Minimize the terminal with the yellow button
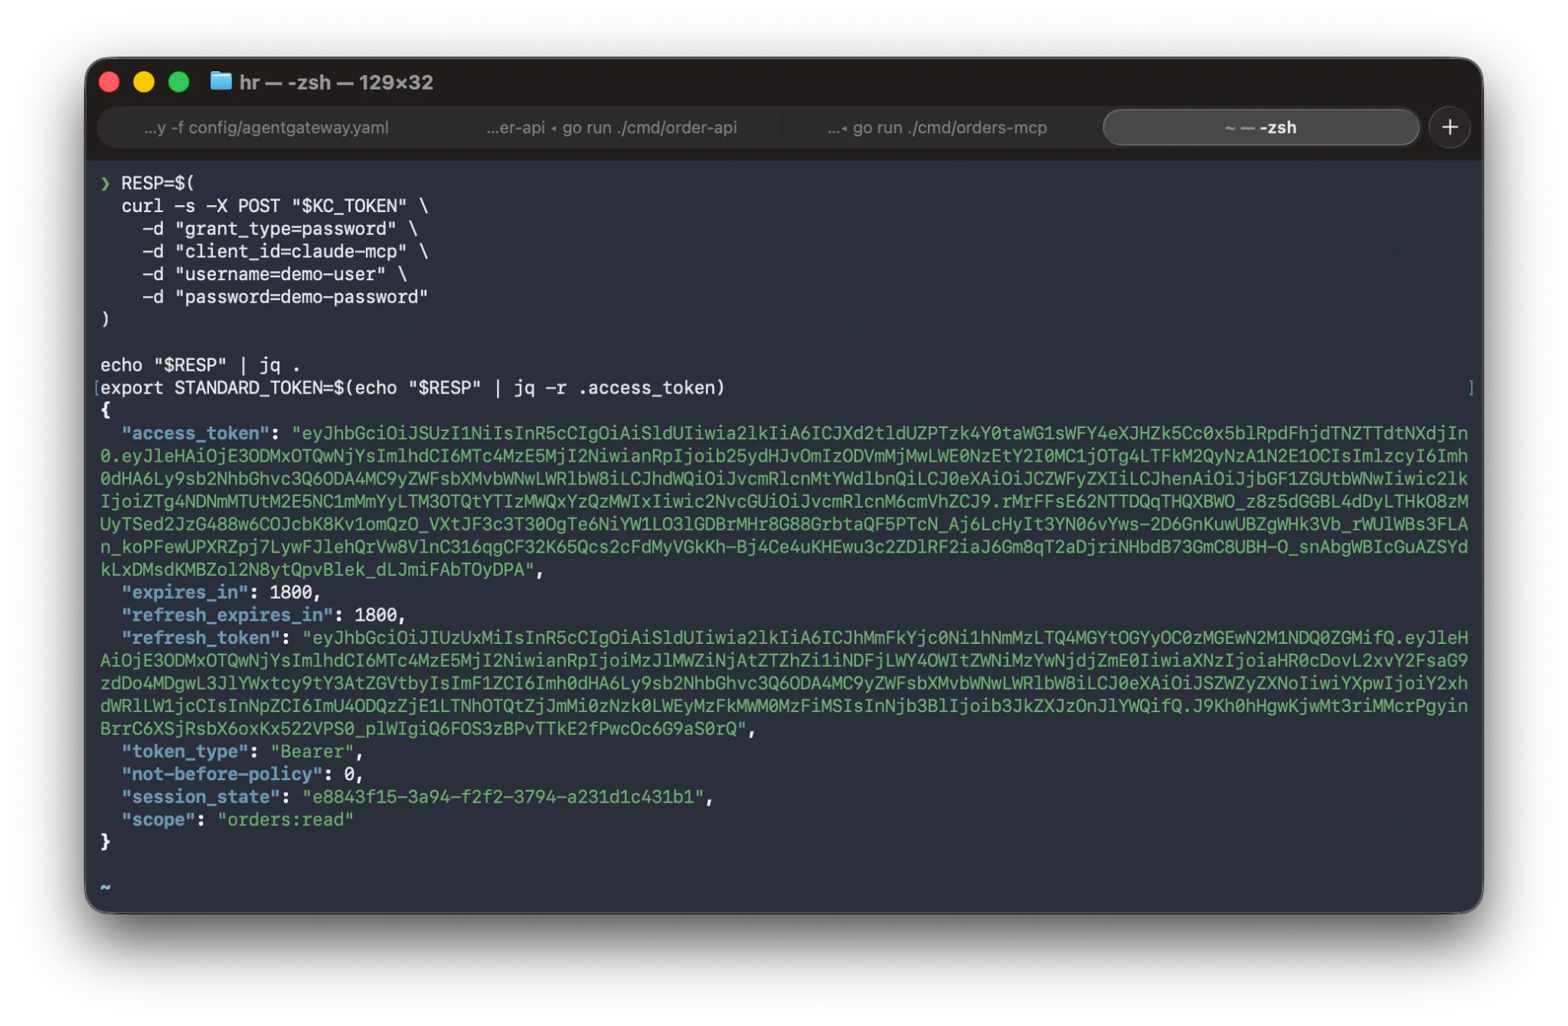The image size is (1568, 1026). tap(144, 82)
